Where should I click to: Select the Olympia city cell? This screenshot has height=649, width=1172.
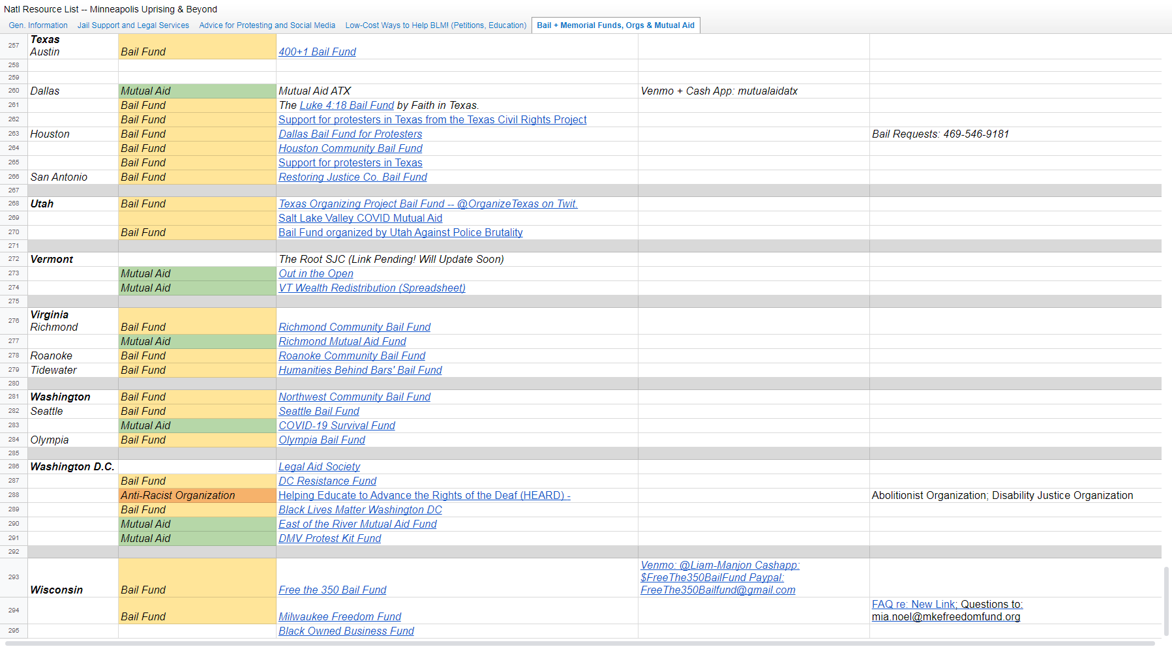[x=73, y=440]
